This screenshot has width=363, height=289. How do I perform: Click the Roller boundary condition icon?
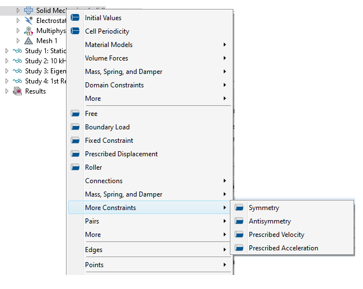pyautogui.click(x=75, y=167)
